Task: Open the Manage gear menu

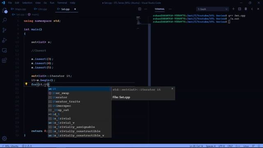Action: pos(5,138)
